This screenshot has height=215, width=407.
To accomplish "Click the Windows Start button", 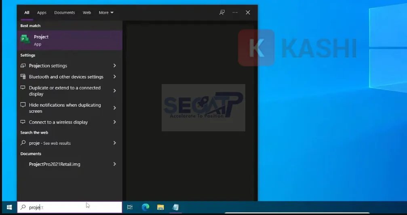I will pos(9,207).
